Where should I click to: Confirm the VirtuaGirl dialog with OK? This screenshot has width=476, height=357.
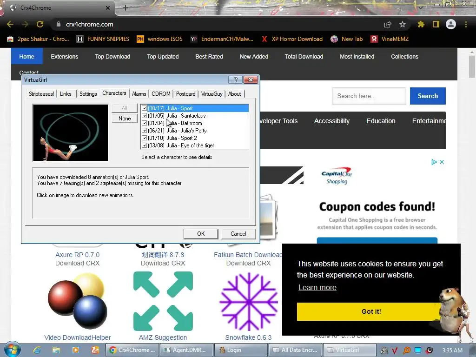pyautogui.click(x=201, y=234)
